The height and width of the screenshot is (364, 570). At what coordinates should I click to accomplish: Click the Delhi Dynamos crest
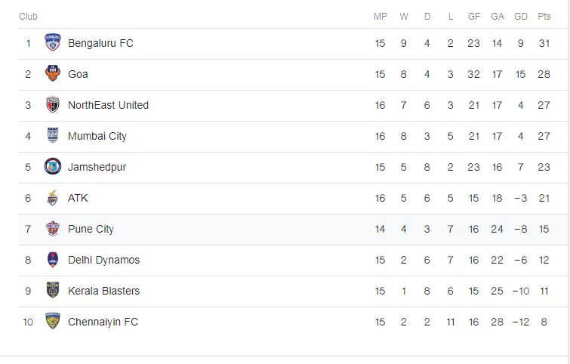[52, 260]
